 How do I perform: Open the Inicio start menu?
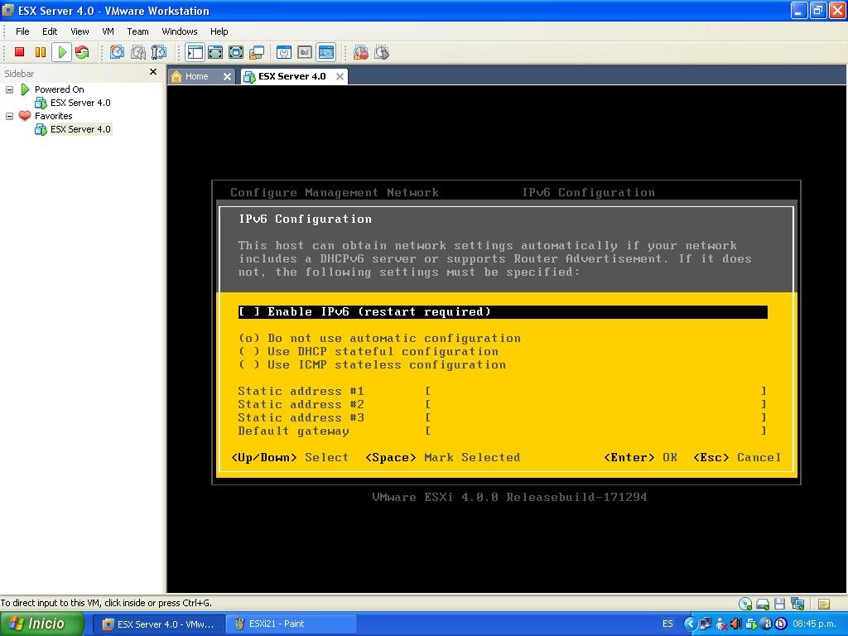click(41, 624)
